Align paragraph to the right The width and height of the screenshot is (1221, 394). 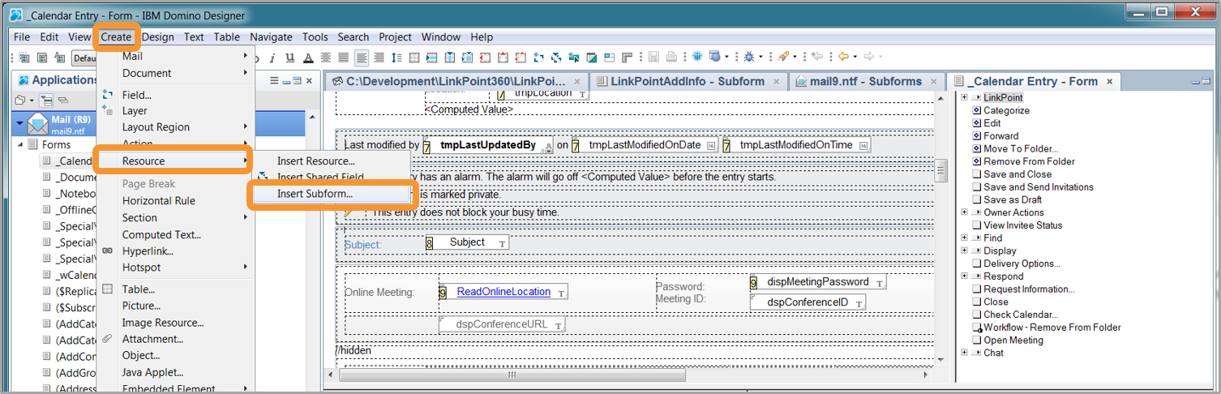point(378,58)
